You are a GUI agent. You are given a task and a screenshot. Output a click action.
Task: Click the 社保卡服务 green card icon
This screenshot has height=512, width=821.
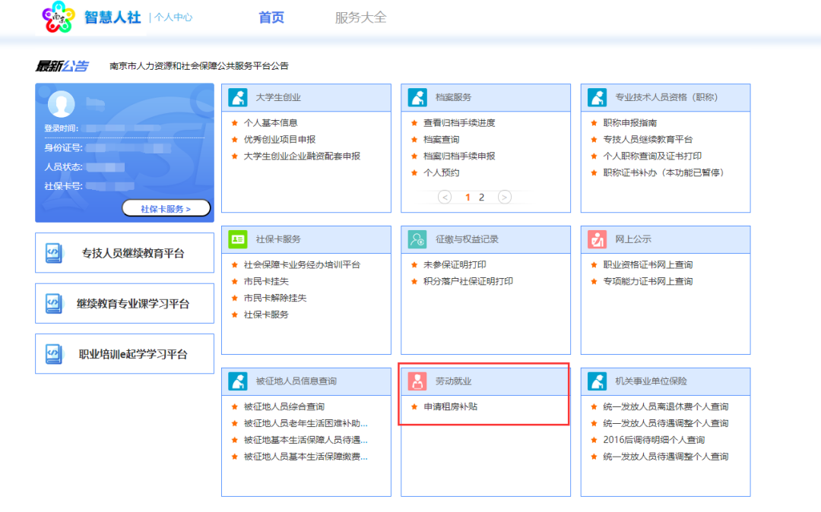pyautogui.click(x=238, y=239)
